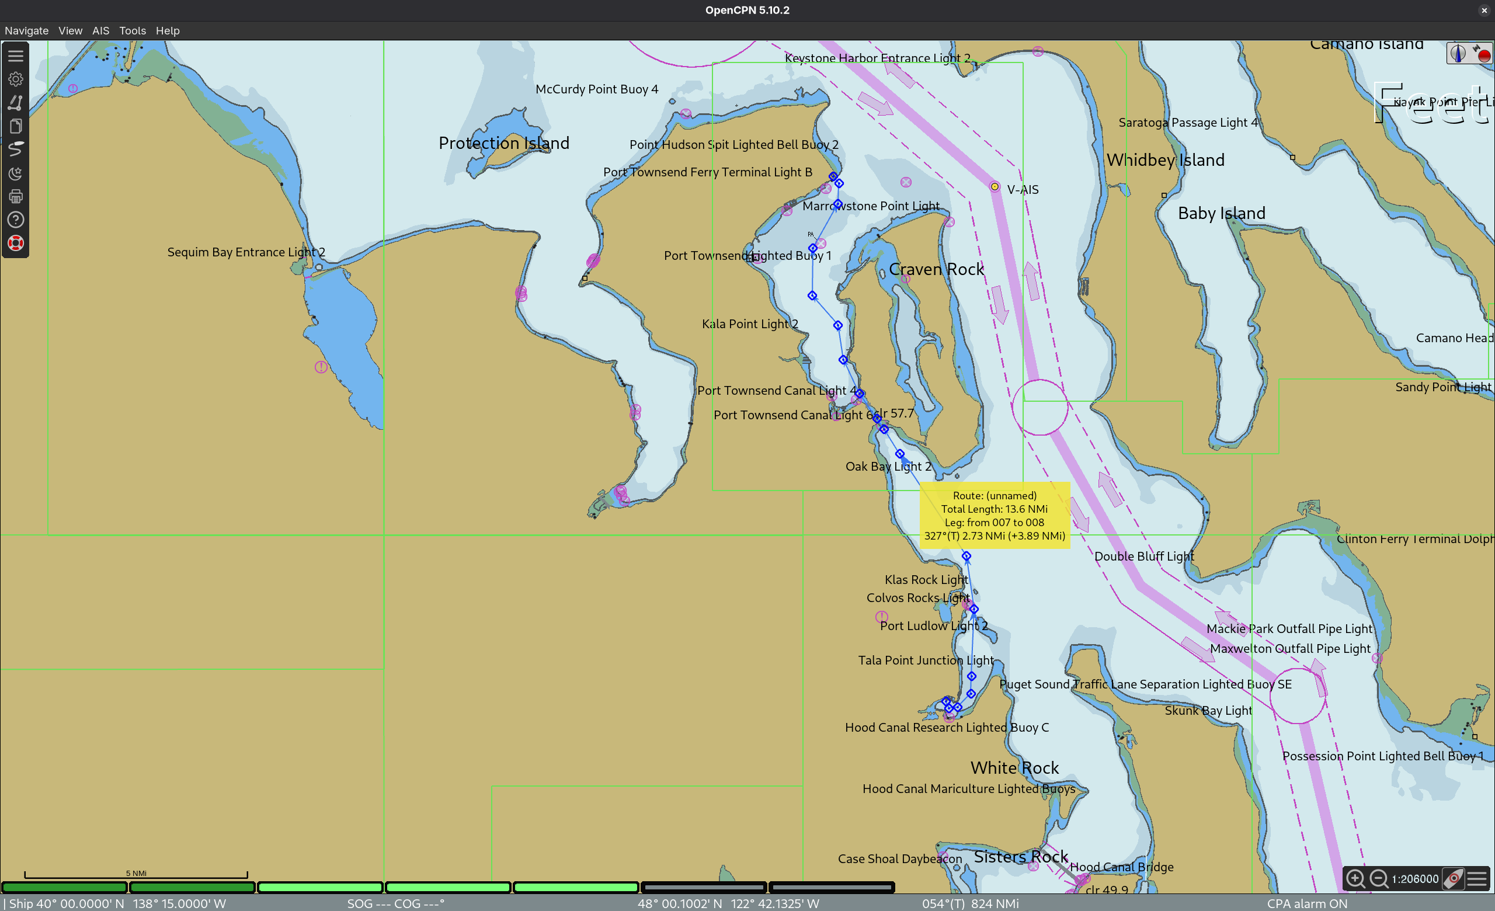This screenshot has height=911, width=1495.
Task: Toggle ship track recording icon
Action: coord(16,149)
